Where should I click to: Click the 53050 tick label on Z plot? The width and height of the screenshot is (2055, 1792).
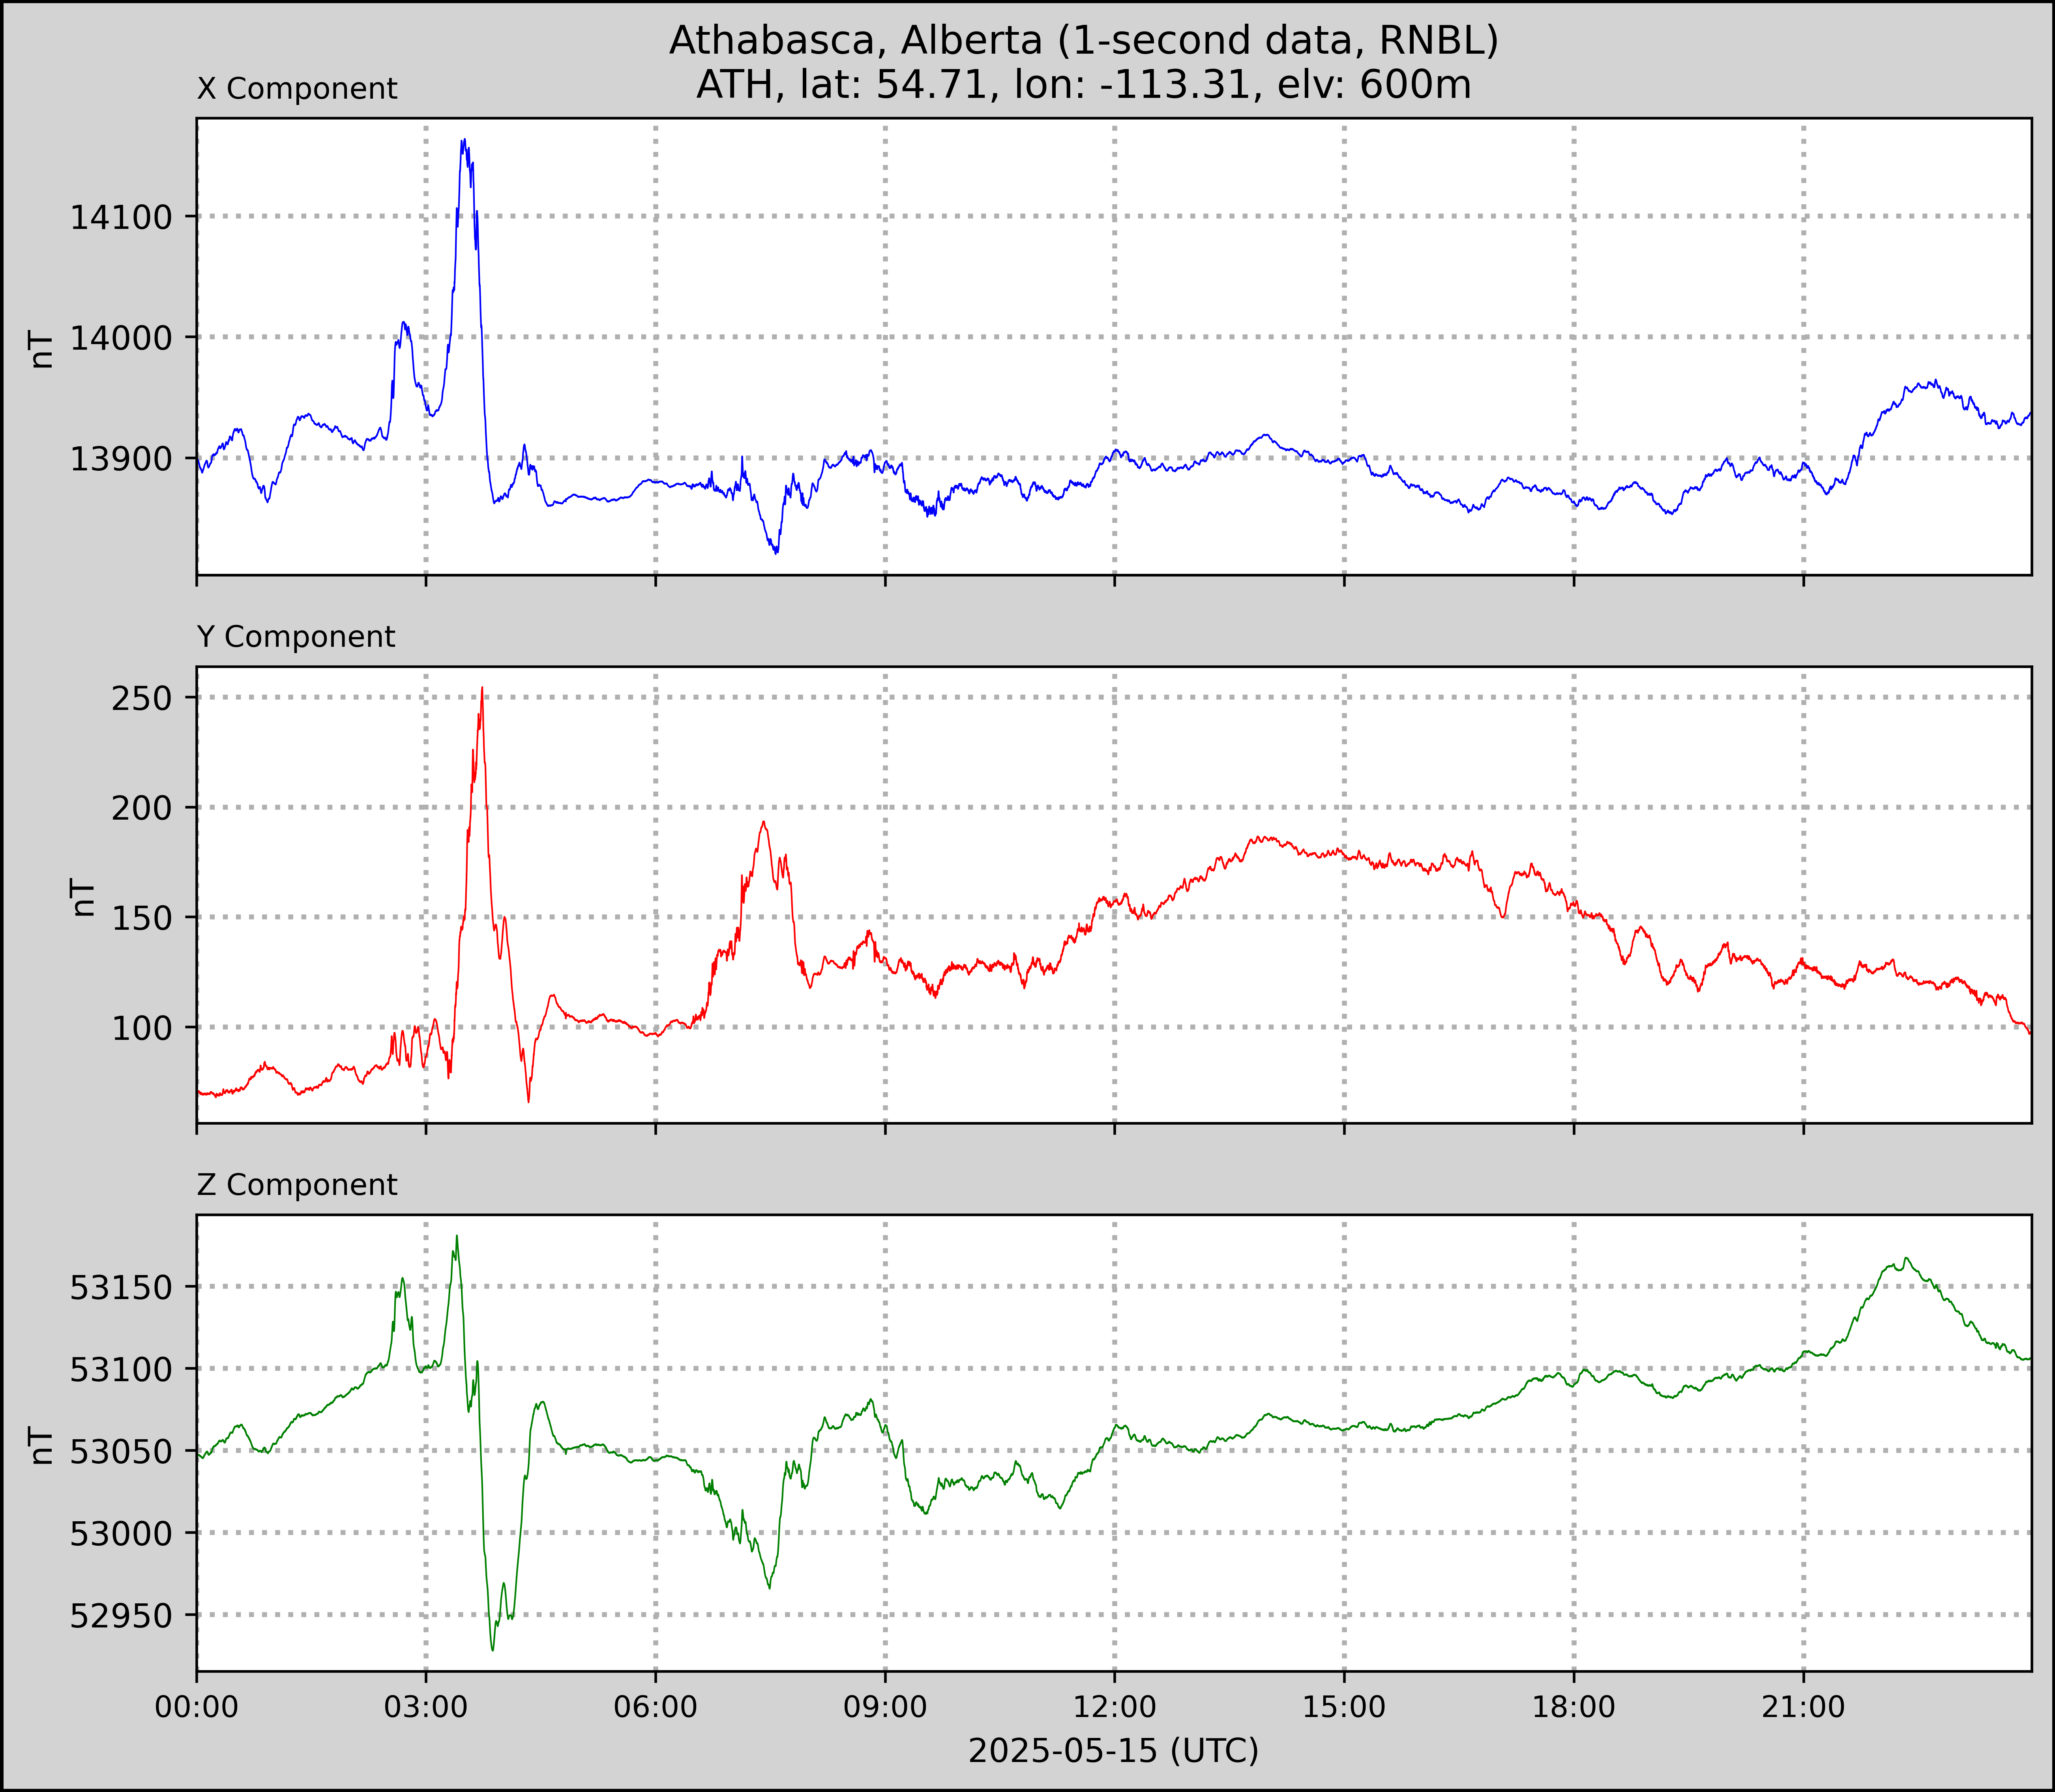click(121, 1452)
